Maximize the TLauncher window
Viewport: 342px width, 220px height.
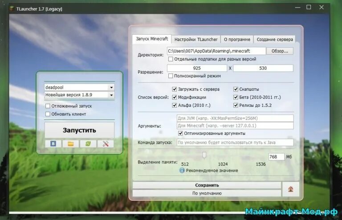(309, 7)
